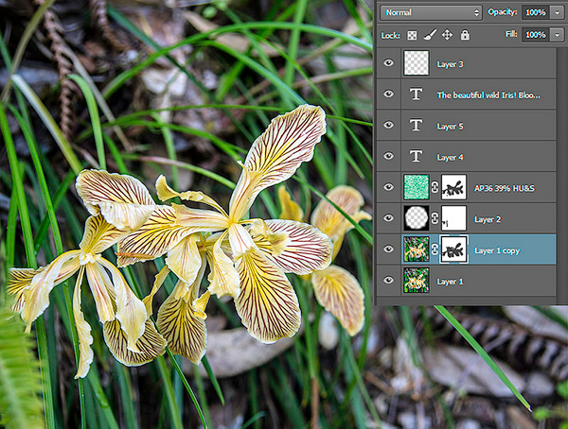Screen dimensions: 568x429
Task: Expand the Fill slider dropdown arrow
Action: (558, 35)
